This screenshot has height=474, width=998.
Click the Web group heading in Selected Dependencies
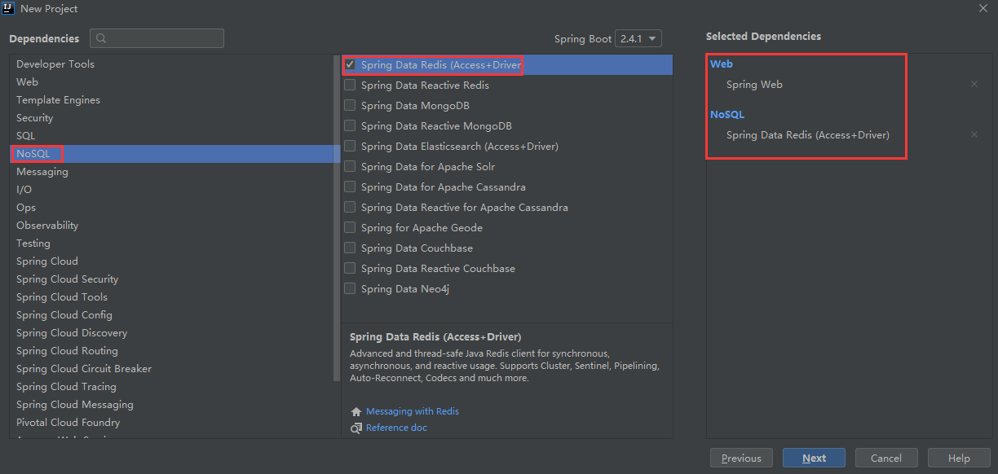click(x=722, y=64)
